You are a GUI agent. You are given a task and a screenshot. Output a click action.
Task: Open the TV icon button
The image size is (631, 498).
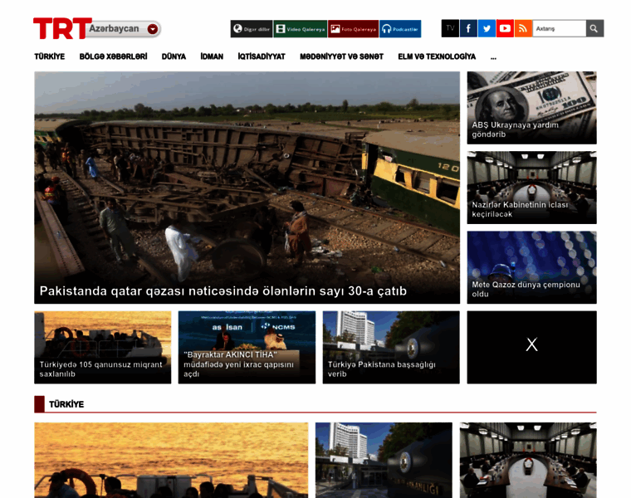pyautogui.click(x=450, y=28)
